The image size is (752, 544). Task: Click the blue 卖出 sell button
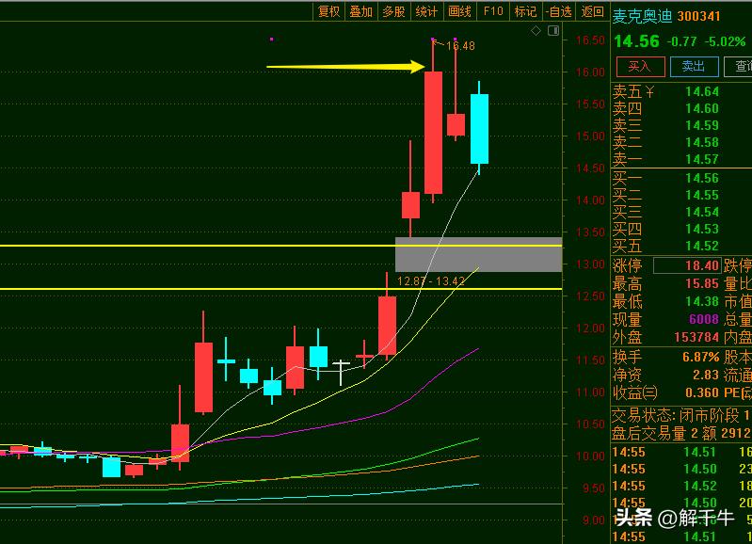[x=694, y=66]
